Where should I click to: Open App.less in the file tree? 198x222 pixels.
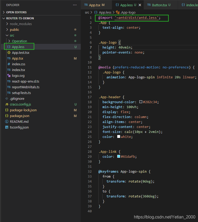(x=41, y=47)
